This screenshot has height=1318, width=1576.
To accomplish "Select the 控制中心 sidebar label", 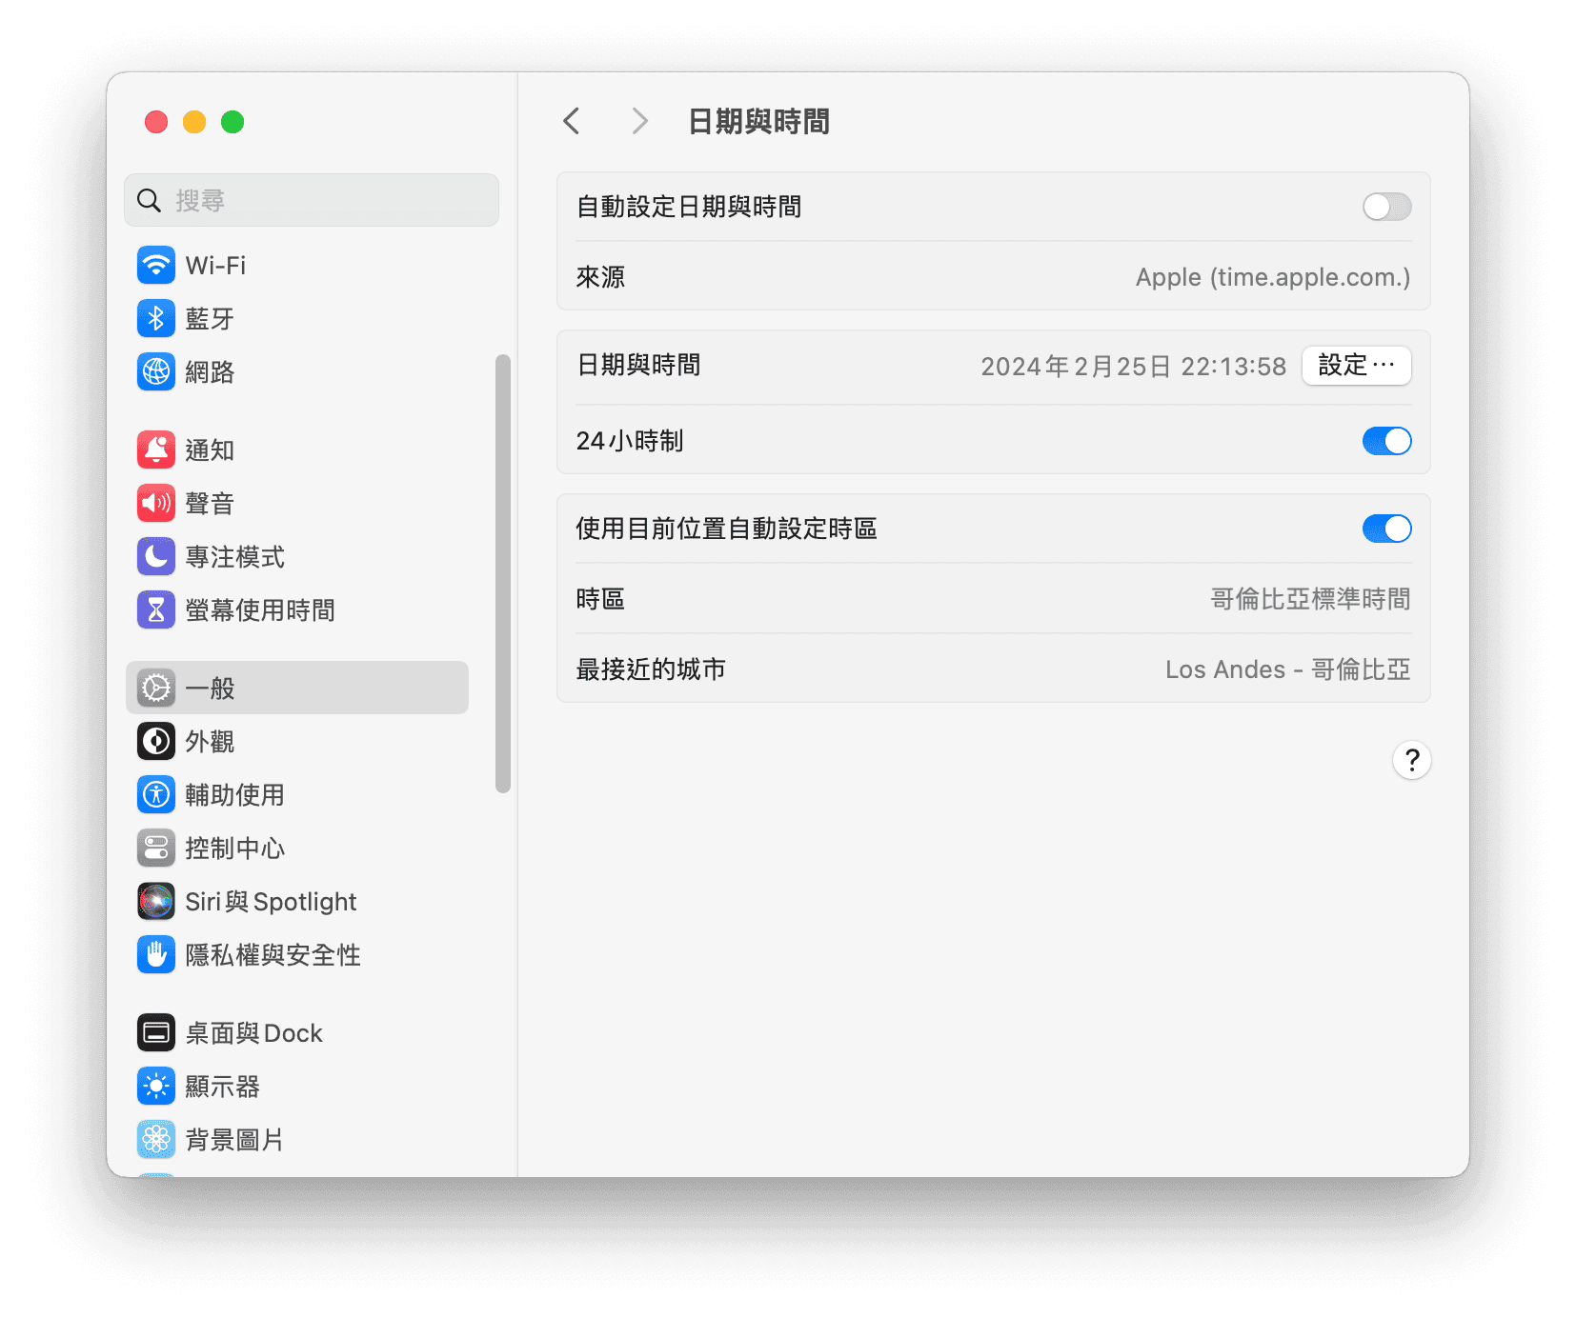I will coord(234,848).
